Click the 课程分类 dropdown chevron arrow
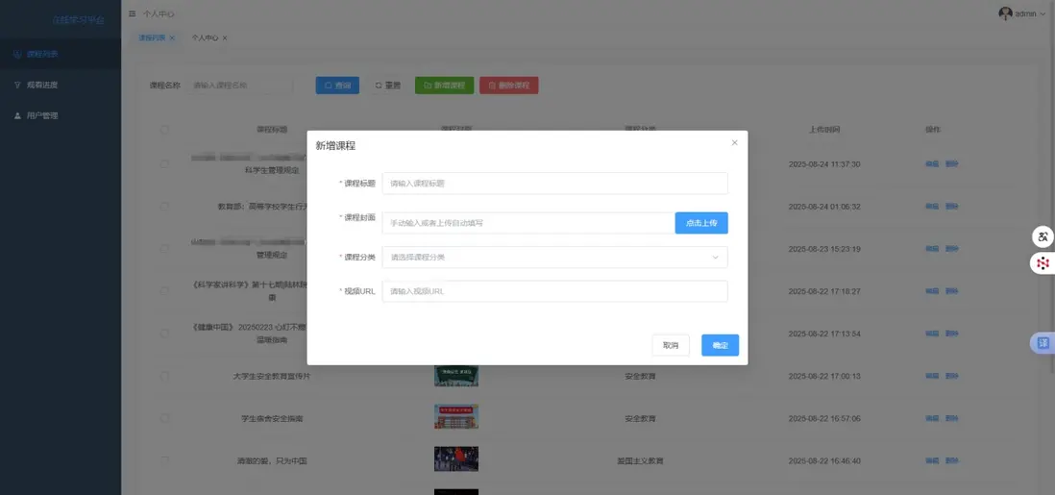 [715, 258]
